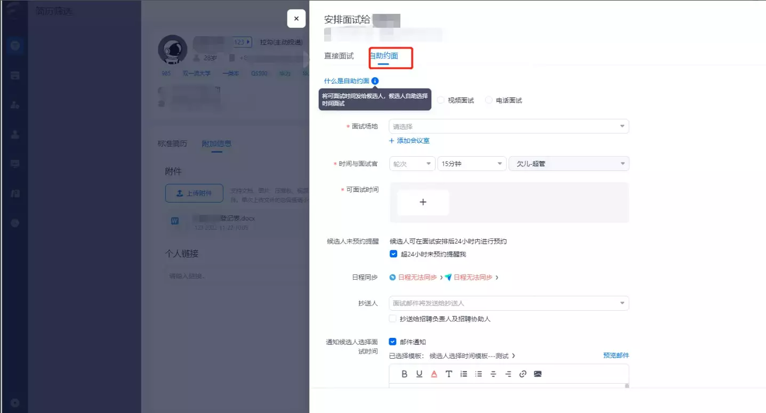
Task: Open 轮次 round dropdown
Action: [412, 164]
